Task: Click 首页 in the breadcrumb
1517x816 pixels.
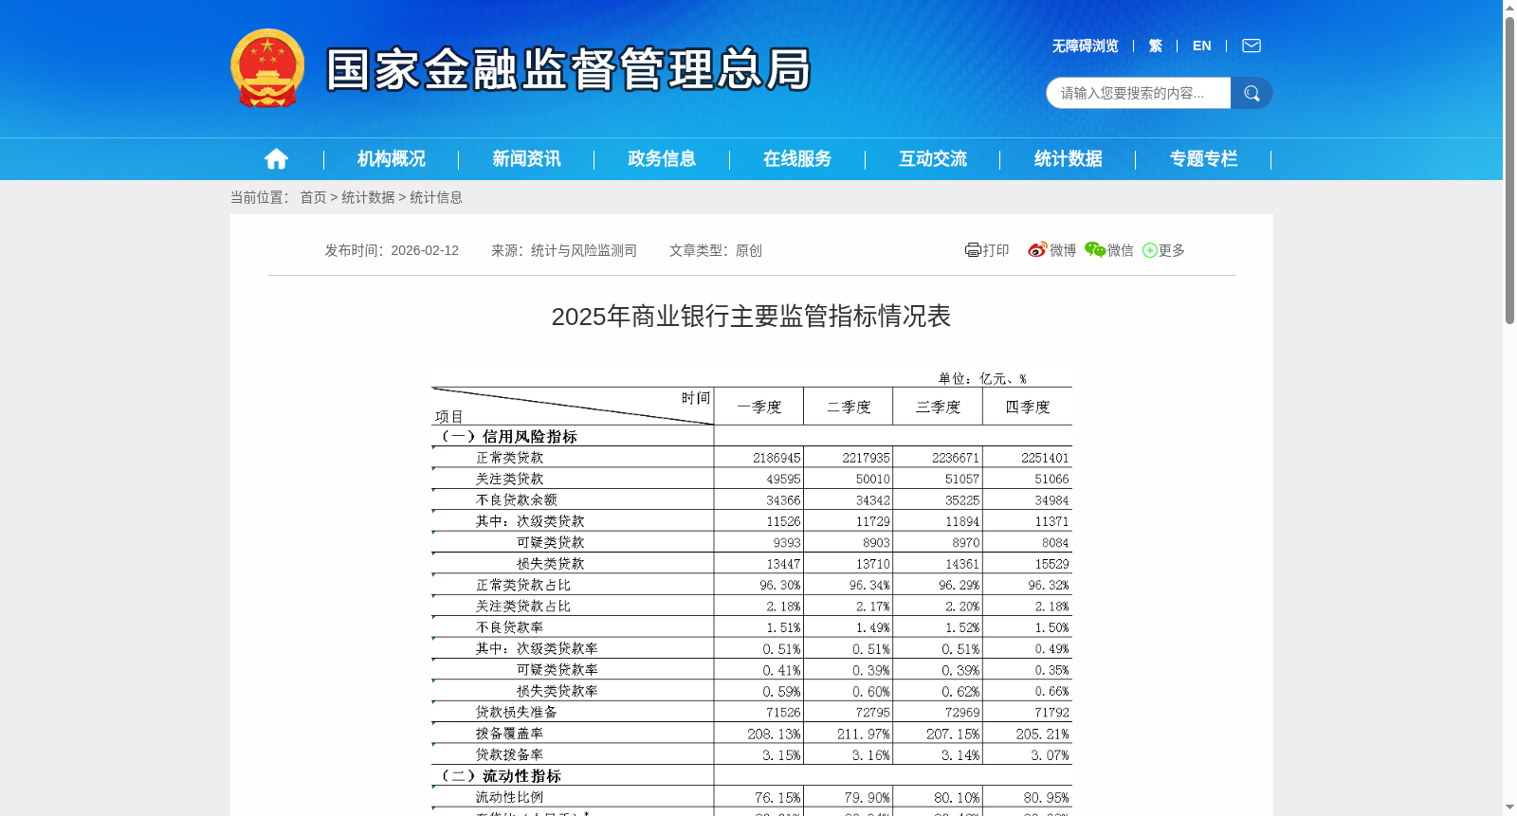Action: (313, 197)
